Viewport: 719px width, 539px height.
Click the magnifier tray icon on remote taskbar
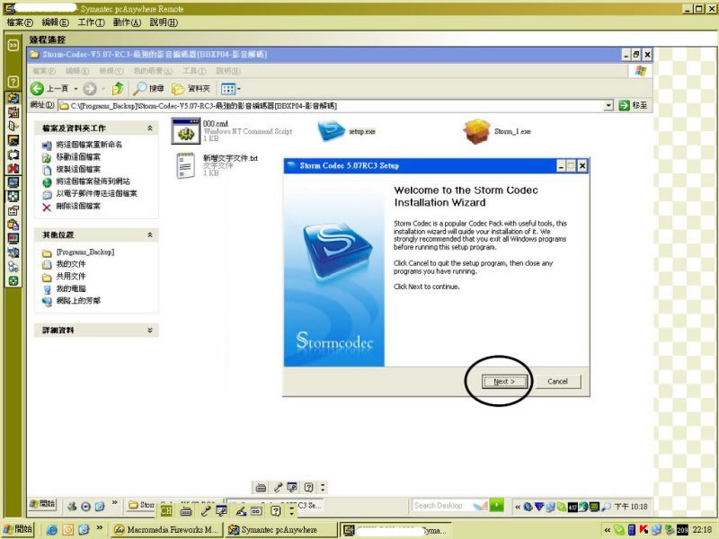(606, 507)
